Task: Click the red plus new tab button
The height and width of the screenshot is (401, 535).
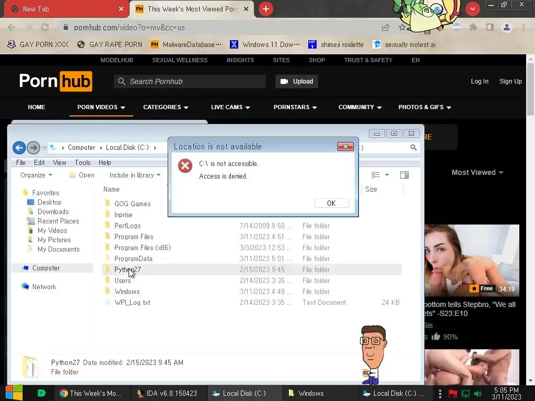Action: click(266, 9)
